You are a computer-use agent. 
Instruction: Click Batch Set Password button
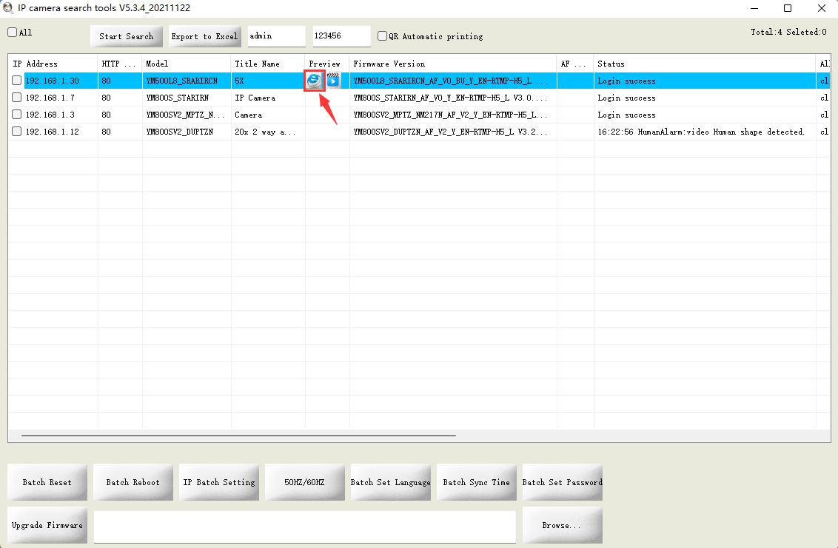[562, 482]
